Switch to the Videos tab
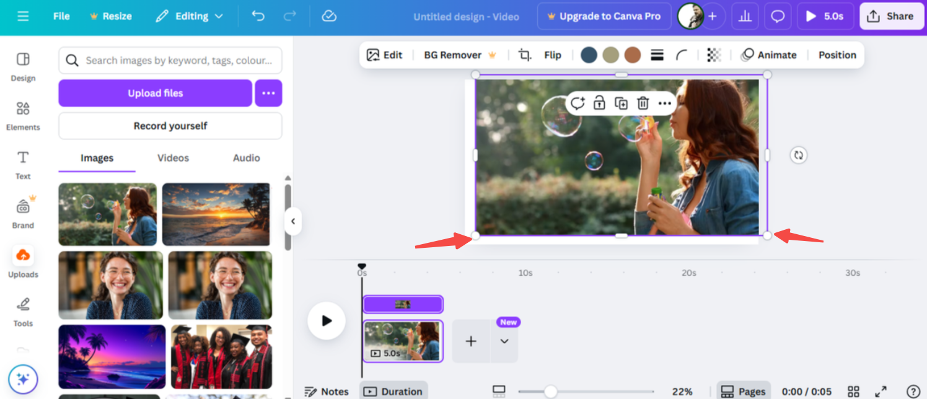927x399 pixels. pos(173,158)
